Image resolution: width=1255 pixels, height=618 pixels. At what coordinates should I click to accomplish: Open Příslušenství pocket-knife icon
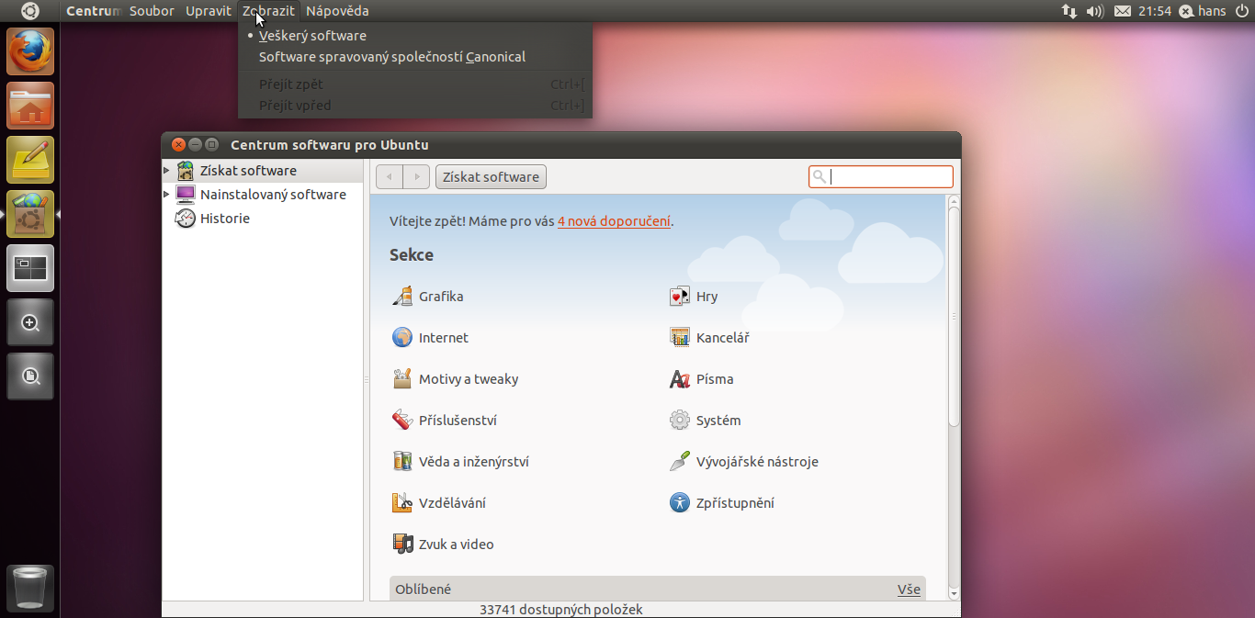click(x=402, y=421)
